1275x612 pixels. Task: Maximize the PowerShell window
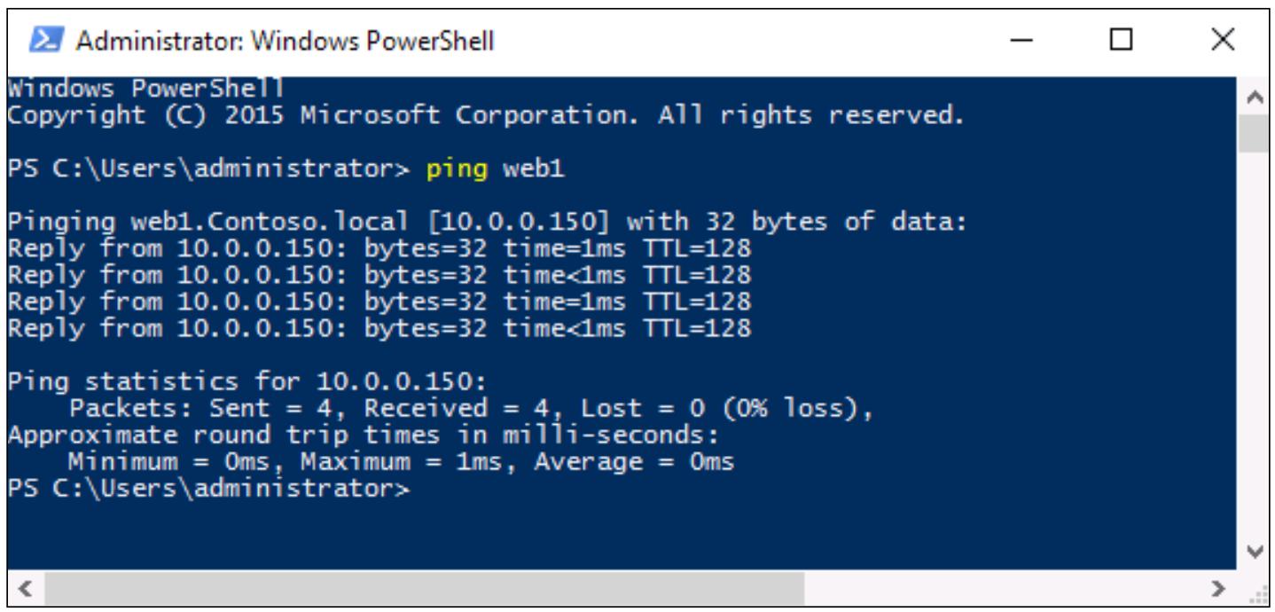click(1123, 41)
